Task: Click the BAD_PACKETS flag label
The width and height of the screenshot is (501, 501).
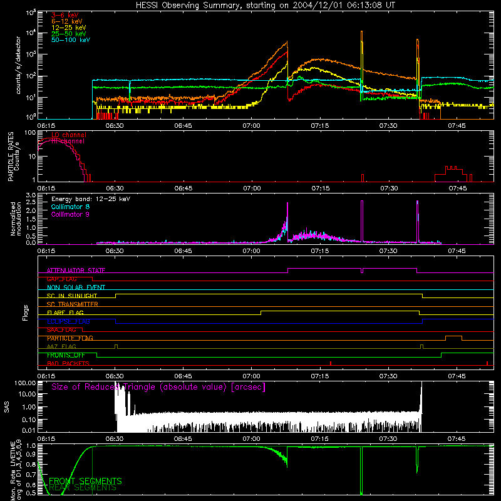Action: [68, 363]
